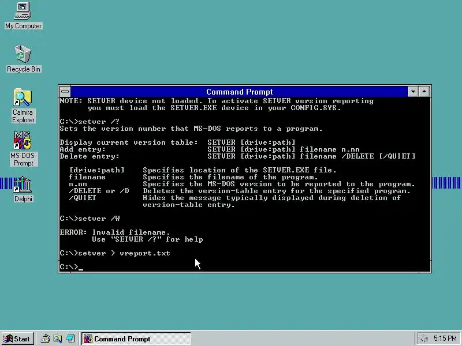Click the Command Prompt title bar

click(x=239, y=92)
